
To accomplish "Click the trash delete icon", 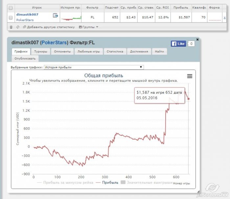I will pyautogui.click(x=11, y=27).
